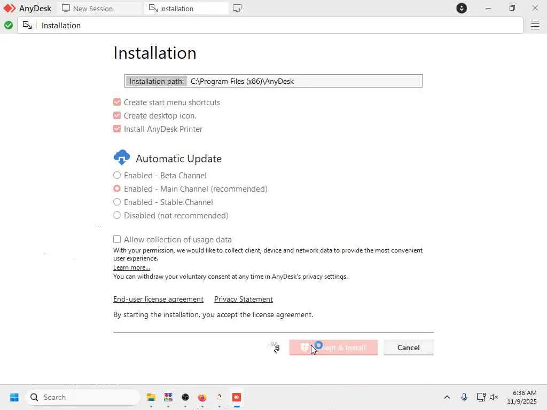Open the Privacy Statement link
547x410 pixels.
coord(244,299)
